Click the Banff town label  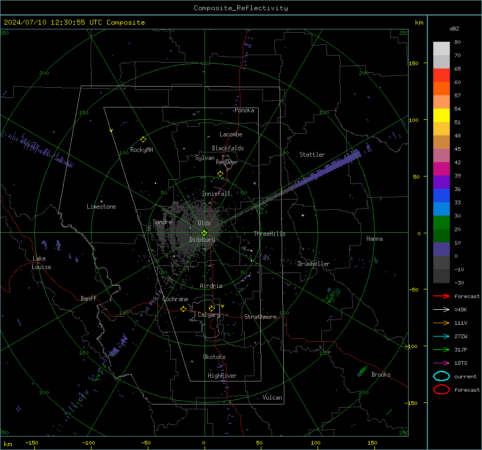pos(88,298)
